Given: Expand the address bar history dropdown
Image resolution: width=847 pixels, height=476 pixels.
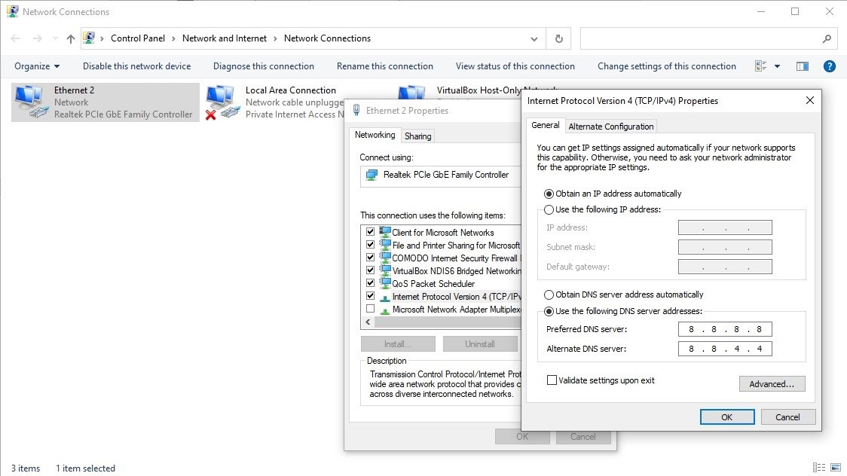Looking at the screenshot, I should click(534, 38).
